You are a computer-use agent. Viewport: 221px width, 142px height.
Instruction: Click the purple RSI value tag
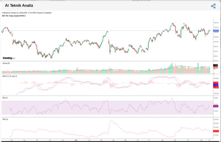click(216, 106)
